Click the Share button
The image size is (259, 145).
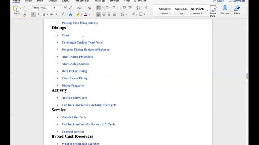pyautogui.click(x=219, y=1)
